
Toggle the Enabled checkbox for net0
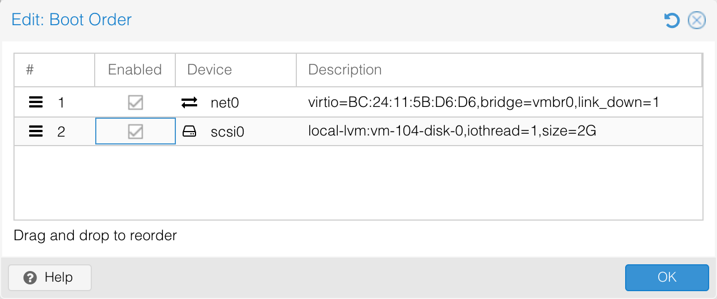pos(135,102)
